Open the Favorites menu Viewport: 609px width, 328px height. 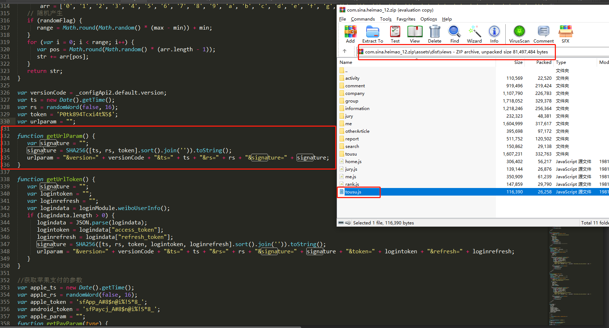(x=406, y=19)
